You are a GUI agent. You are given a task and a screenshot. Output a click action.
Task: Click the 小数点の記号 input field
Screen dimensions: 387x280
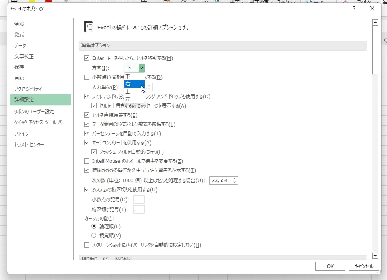pos(139,200)
